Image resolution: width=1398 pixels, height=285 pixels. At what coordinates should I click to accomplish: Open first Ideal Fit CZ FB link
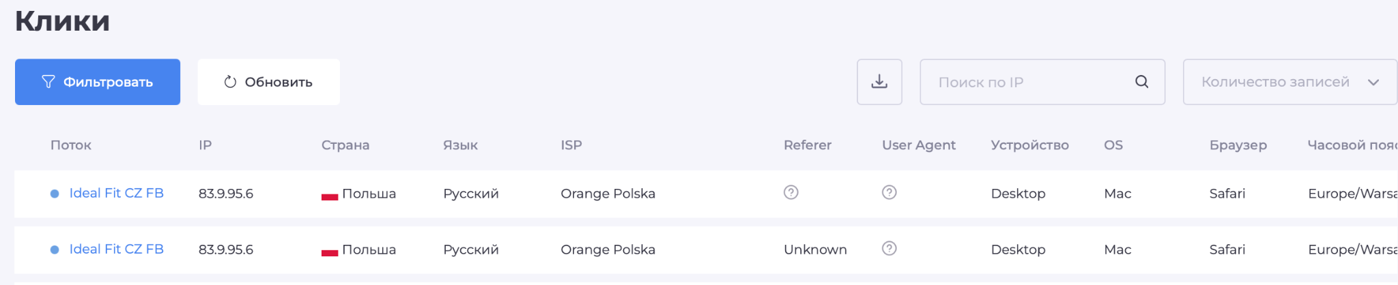(x=117, y=193)
